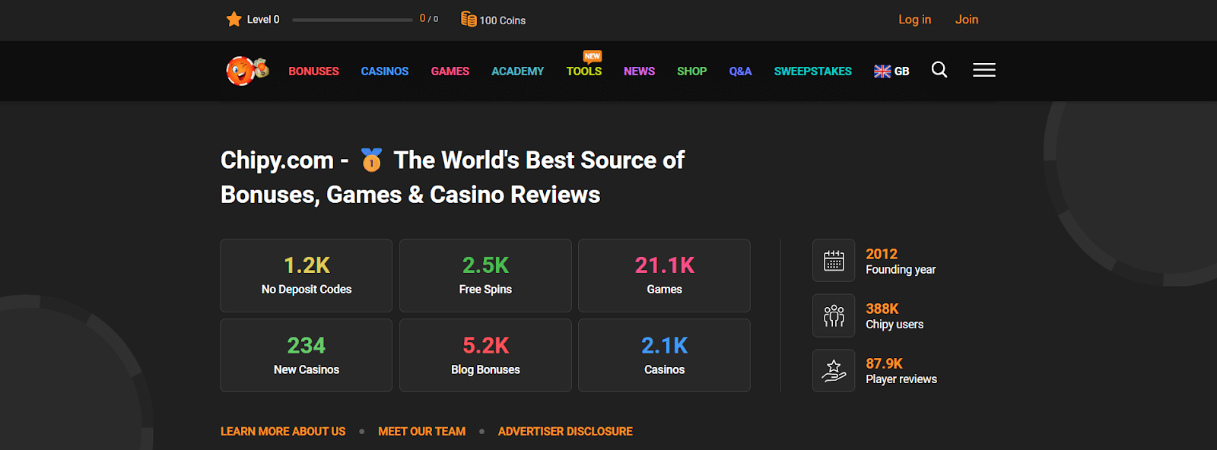
Task: Open Meet Our Team link
Action: click(421, 432)
